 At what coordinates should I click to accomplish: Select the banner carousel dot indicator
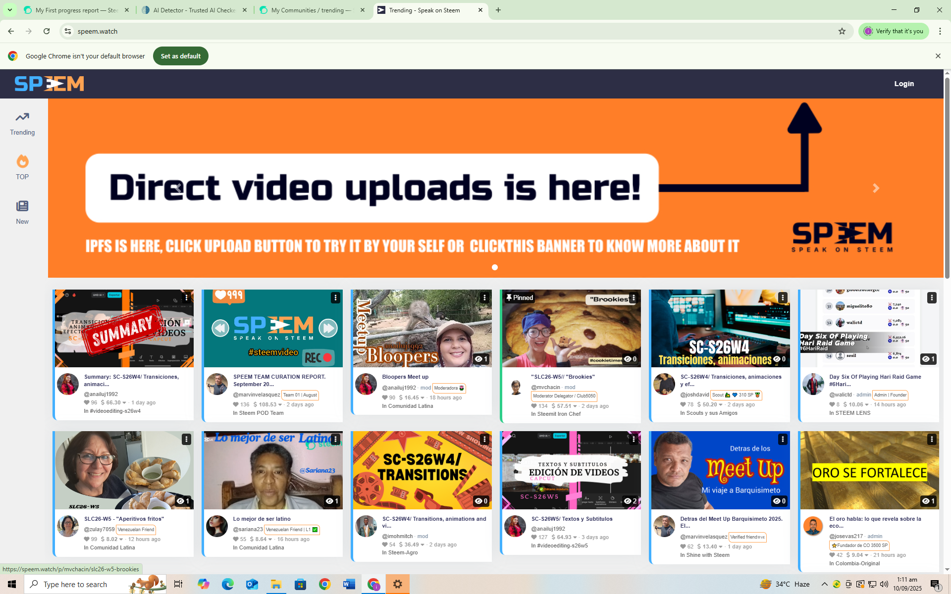494,267
